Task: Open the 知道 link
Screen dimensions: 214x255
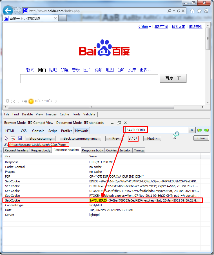Action: click(64, 70)
